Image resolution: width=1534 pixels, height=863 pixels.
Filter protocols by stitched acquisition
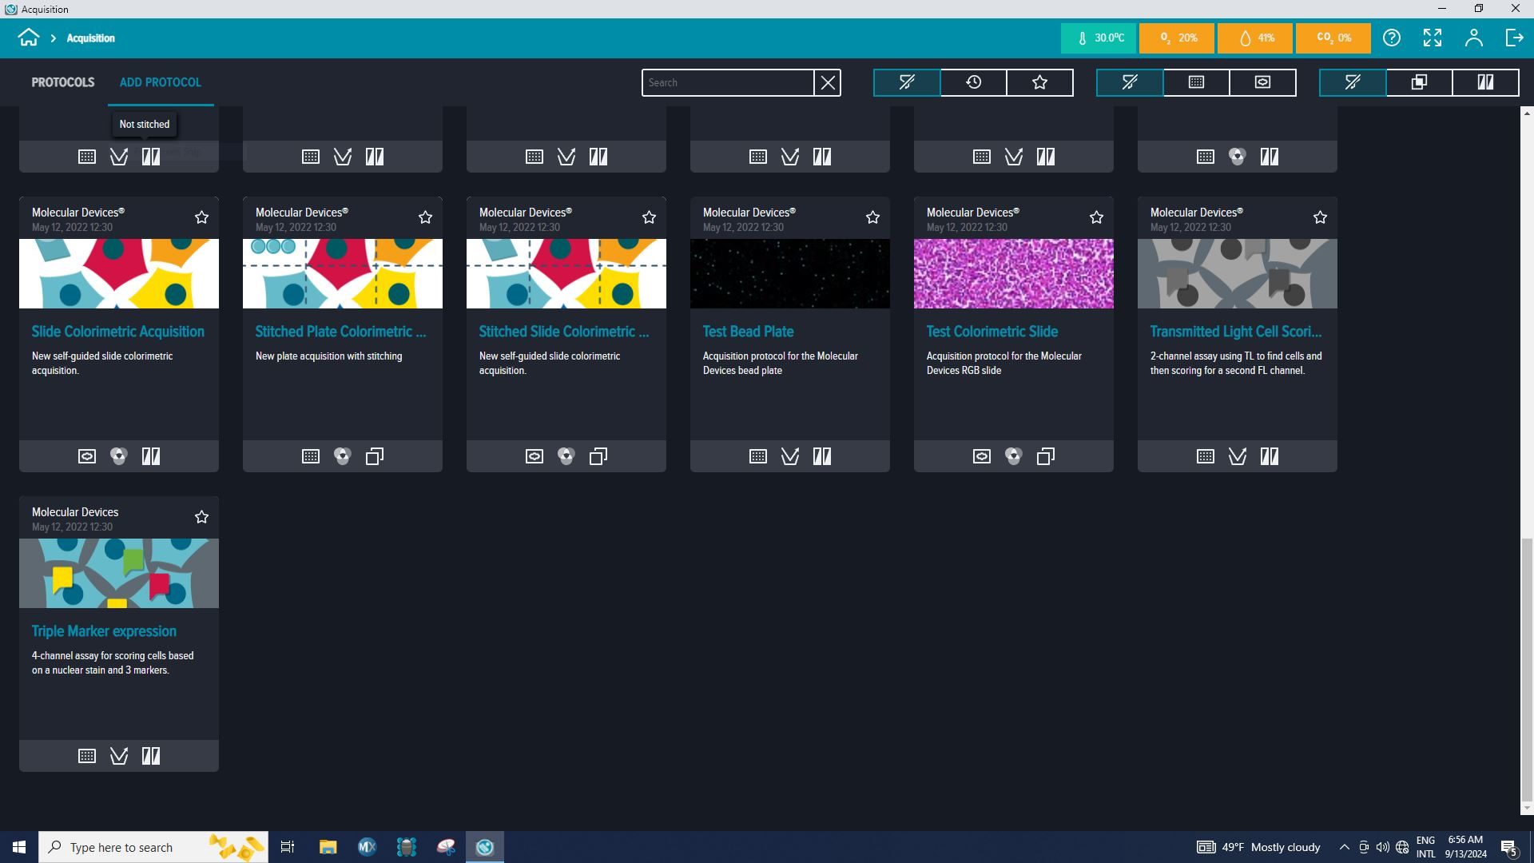click(1419, 82)
